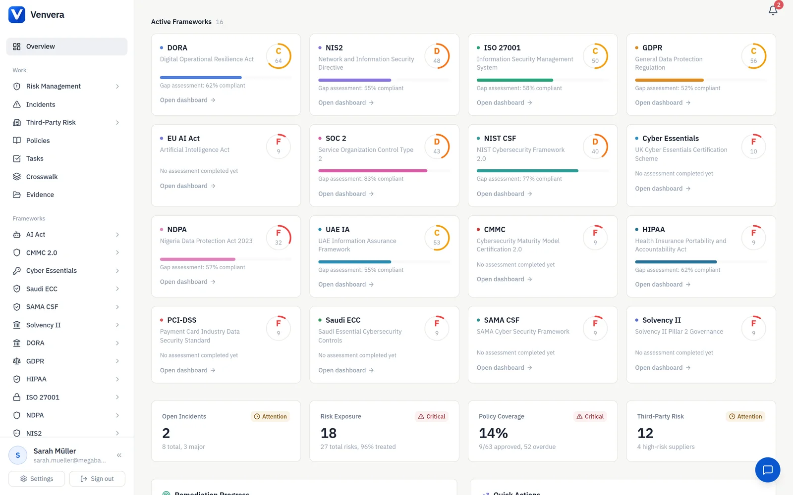
Task: Collapse the sidebar with the double chevron
Action: 119,455
